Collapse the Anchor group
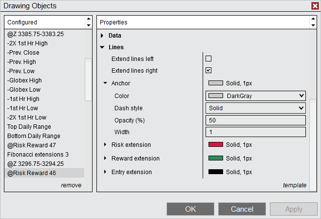 [x=105, y=83]
